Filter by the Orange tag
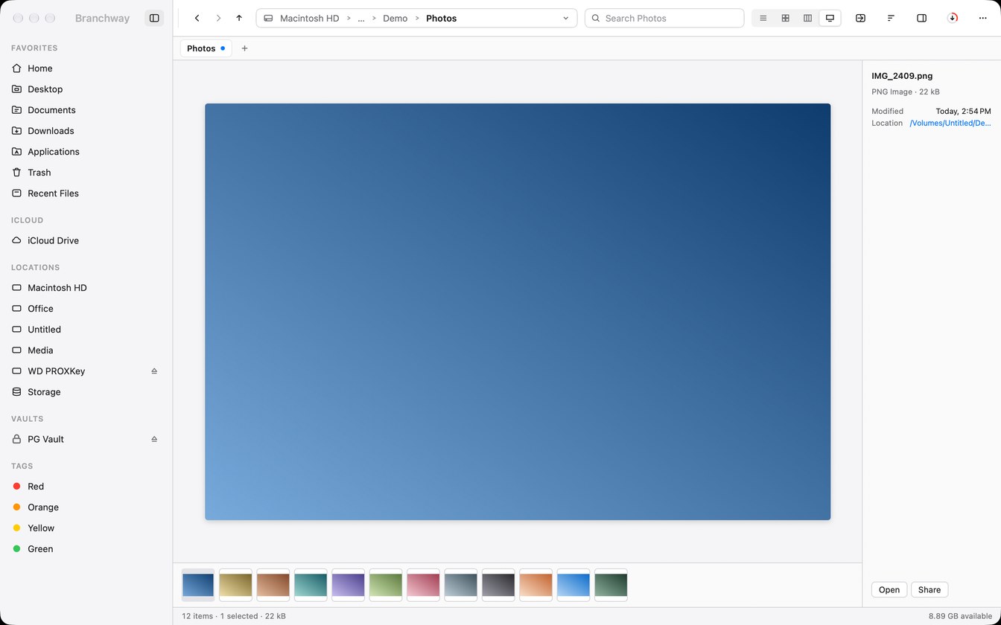 pos(86,507)
